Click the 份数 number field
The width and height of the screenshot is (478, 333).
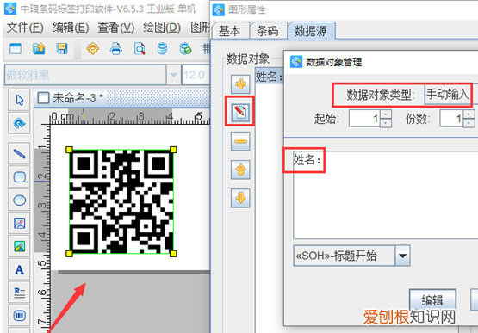tap(451, 119)
